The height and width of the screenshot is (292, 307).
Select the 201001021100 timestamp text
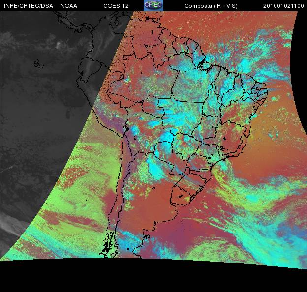tap(283, 6)
